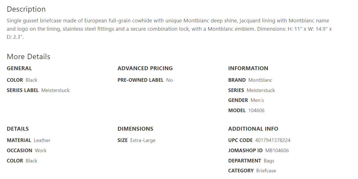Click the Jomashop ID MB104606
This screenshot has height=179, width=358.
click(x=277, y=151)
